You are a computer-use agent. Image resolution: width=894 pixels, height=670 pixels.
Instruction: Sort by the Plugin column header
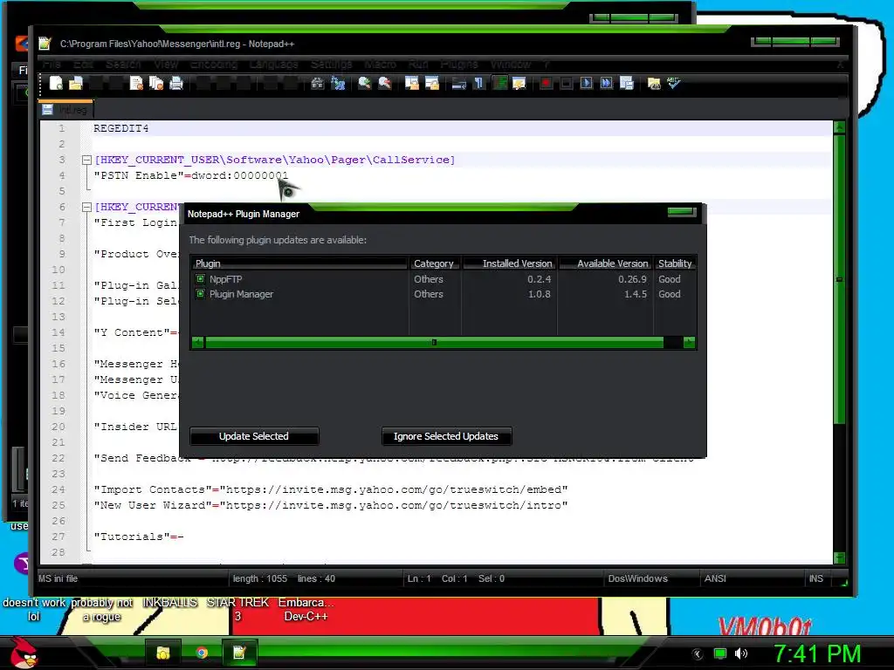(x=299, y=263)
